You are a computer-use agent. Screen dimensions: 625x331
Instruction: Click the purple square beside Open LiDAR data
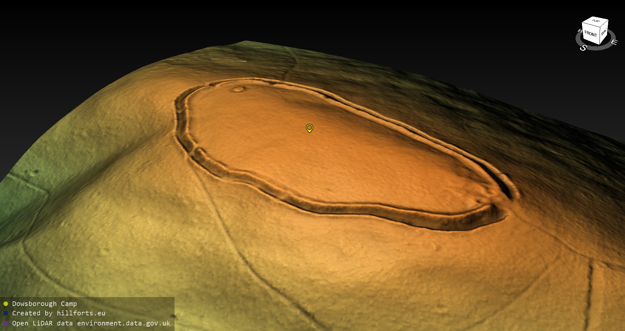point(6,323)
